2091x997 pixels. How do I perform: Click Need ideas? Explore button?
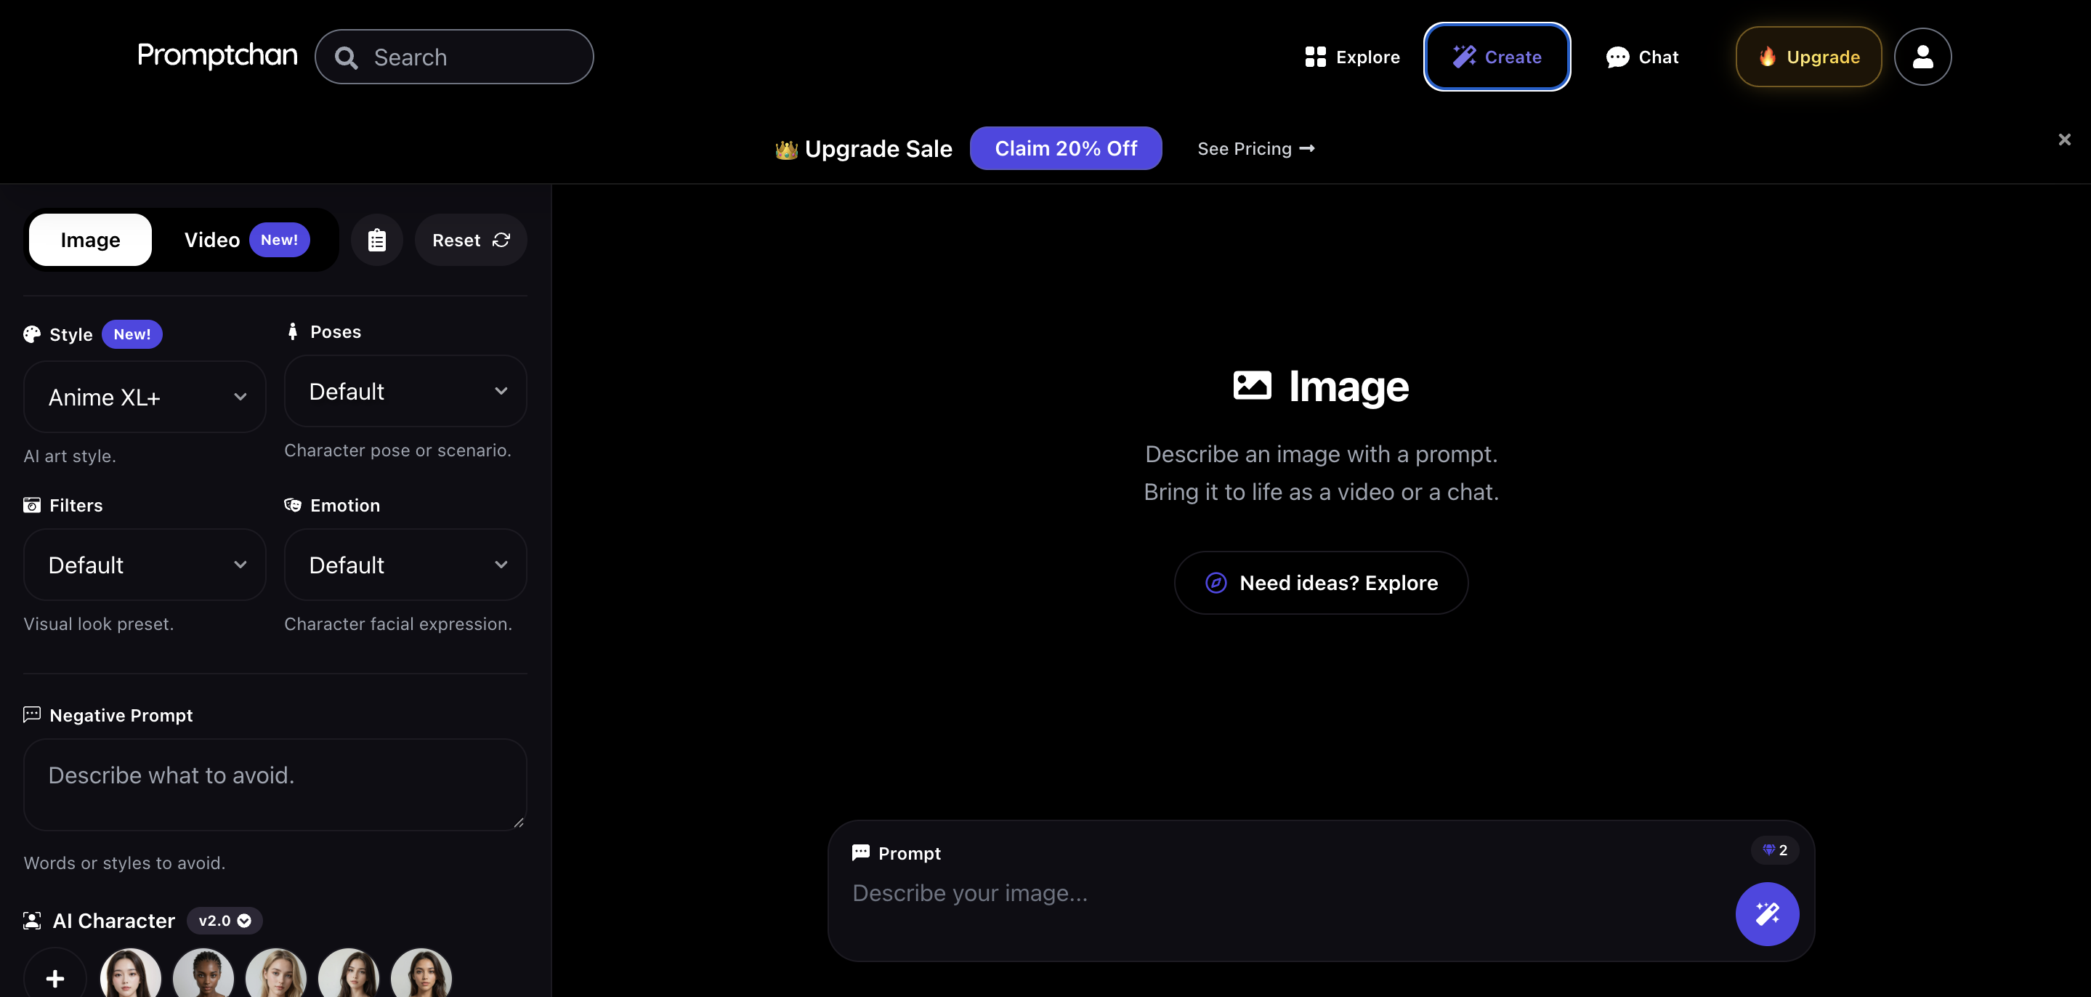click(x=1321, y=583)
